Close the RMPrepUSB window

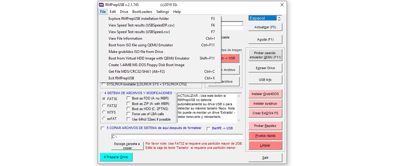point(282,5)
